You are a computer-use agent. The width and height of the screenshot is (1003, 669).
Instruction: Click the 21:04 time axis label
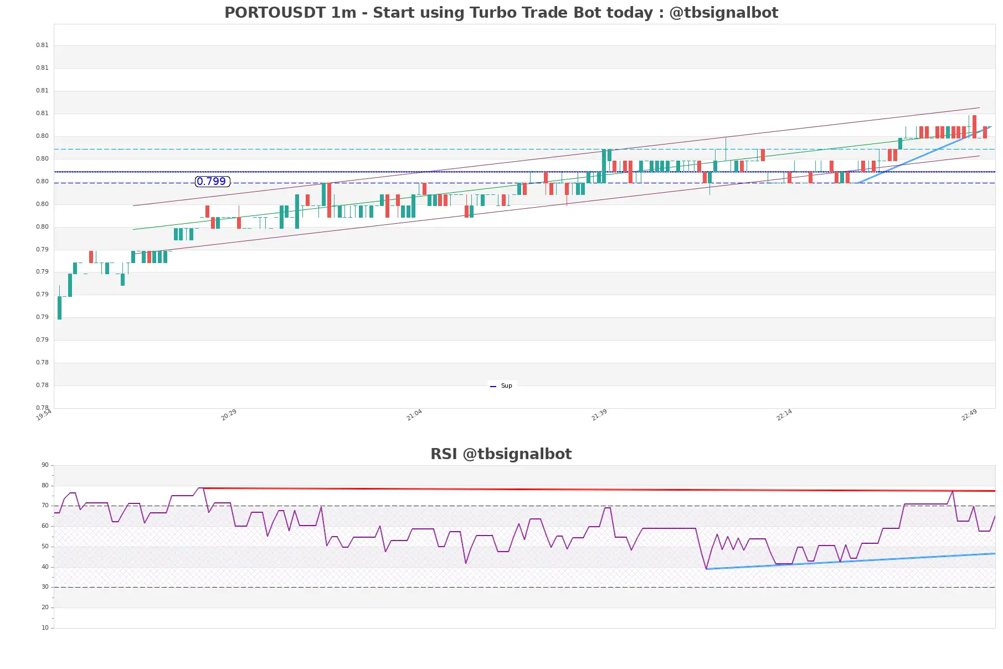(414, 415)
